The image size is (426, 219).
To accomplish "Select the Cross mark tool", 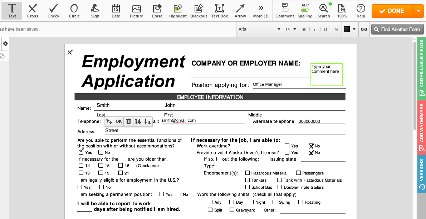I will [x=33, y=11].
